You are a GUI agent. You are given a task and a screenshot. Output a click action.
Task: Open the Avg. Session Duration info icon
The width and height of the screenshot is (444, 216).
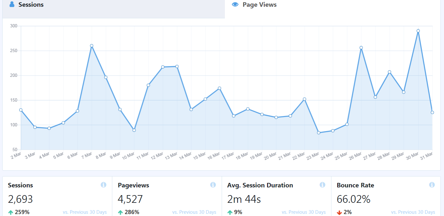(x=322, y=185)
